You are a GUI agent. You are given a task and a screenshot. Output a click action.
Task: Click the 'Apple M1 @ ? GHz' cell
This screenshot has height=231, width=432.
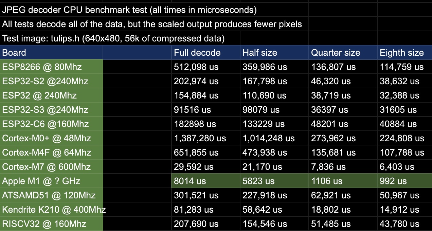(x=51, y=181)
